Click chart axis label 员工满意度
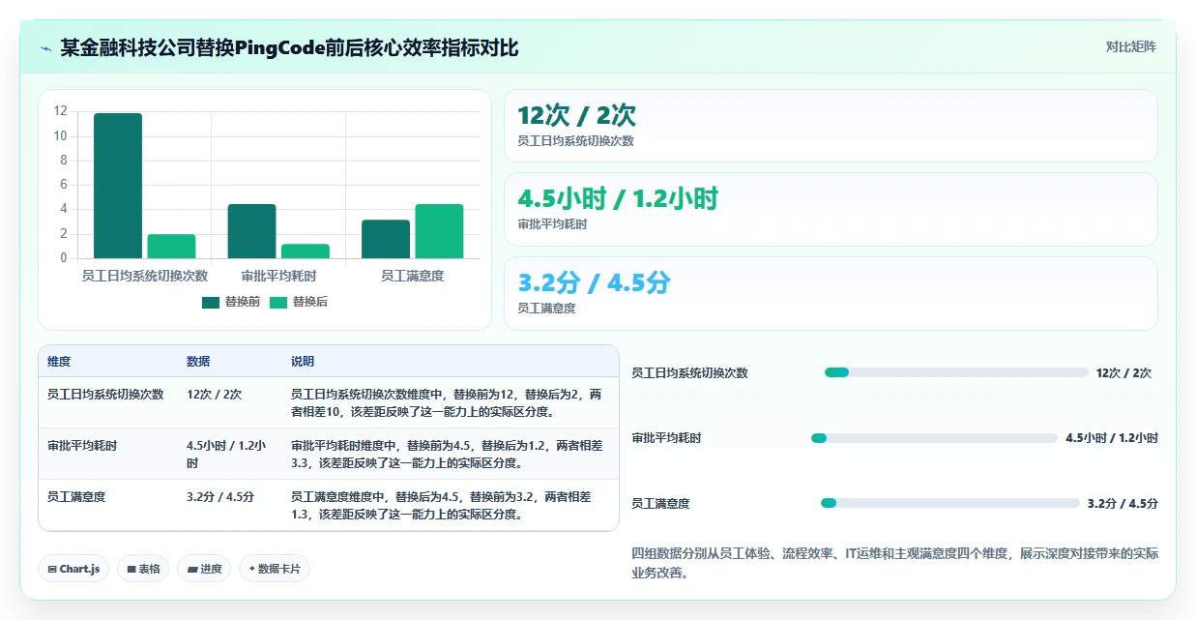 click(413, 276)
